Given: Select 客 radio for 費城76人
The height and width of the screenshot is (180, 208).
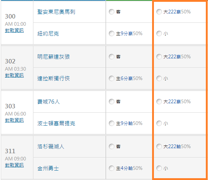Looking at the screenshot, I should click(x=111, y=102).
